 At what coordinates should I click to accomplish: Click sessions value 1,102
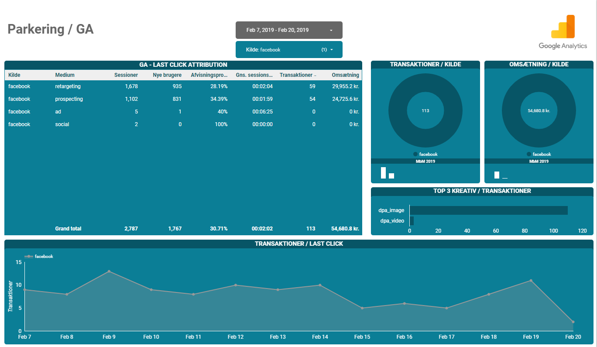click(131, 99)
